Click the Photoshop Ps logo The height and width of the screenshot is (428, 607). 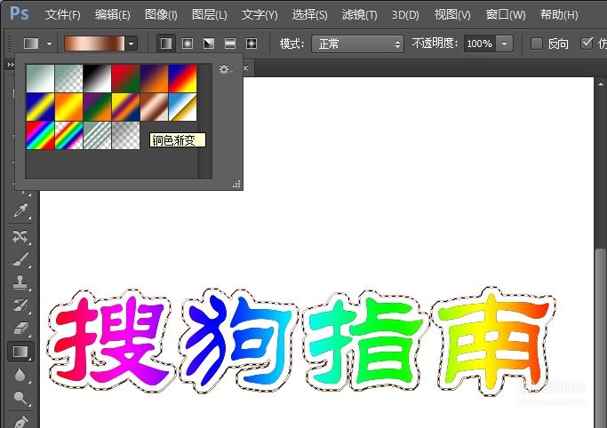(x=19, y=13)
